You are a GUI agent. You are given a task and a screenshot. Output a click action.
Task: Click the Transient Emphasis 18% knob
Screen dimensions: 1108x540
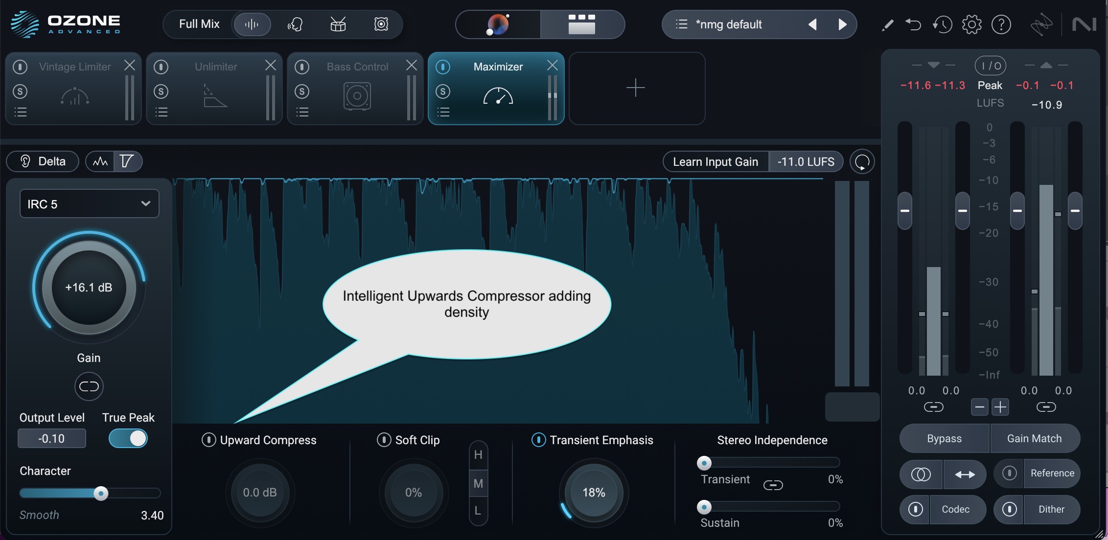click(594, 493)
